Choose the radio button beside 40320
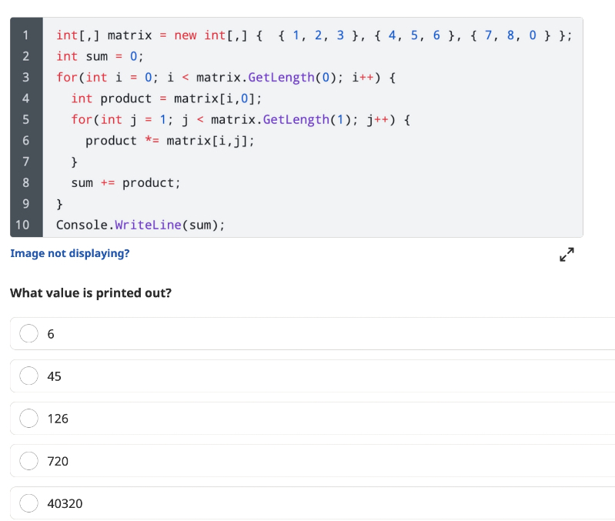This screenshot has width=615, height=521. [29, 503]
